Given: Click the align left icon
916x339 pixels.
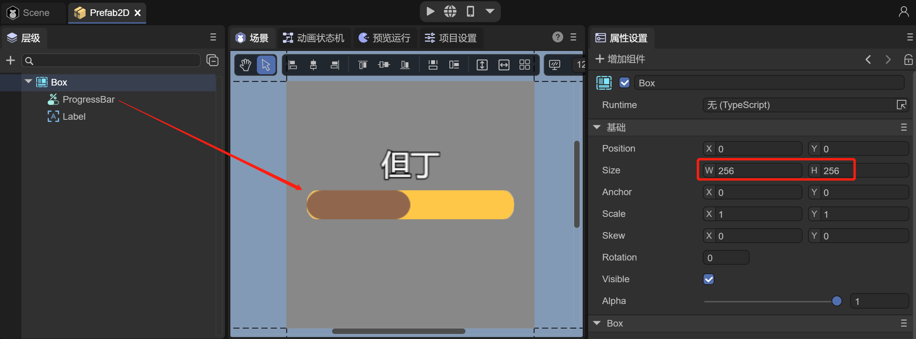Looking at the screenshot, I should click(293, 65).
